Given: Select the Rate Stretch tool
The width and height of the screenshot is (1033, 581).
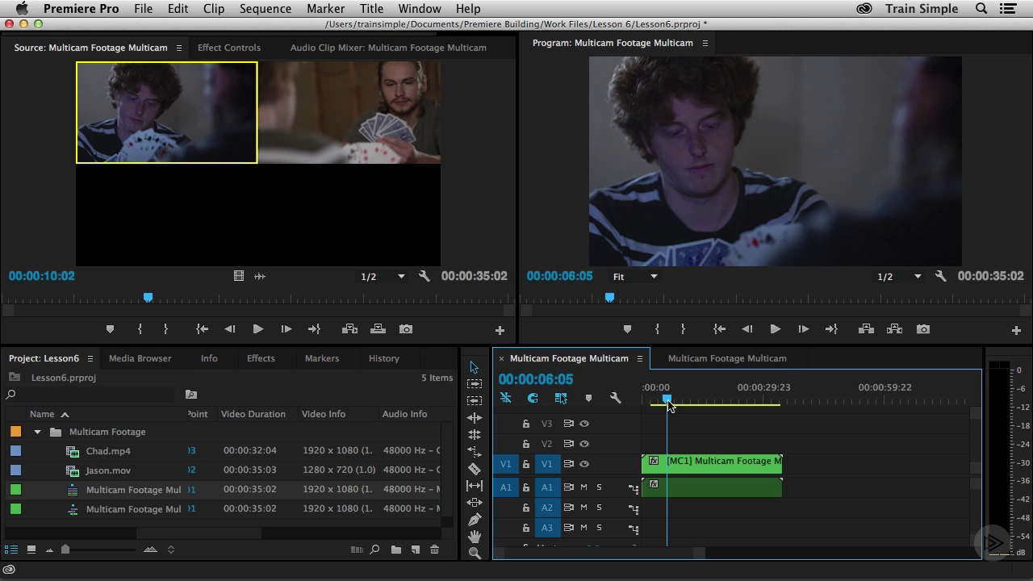Looking at the screenshot, I should click(474, 451).
